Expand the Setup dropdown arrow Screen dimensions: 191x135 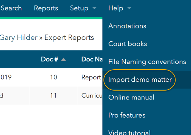(94, 9)
